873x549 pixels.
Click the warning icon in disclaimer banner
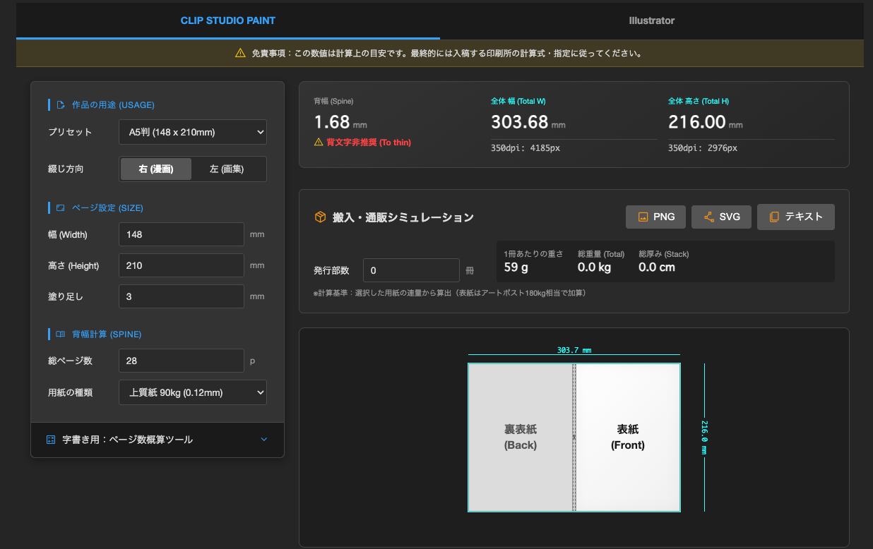[x=240, y=53]
